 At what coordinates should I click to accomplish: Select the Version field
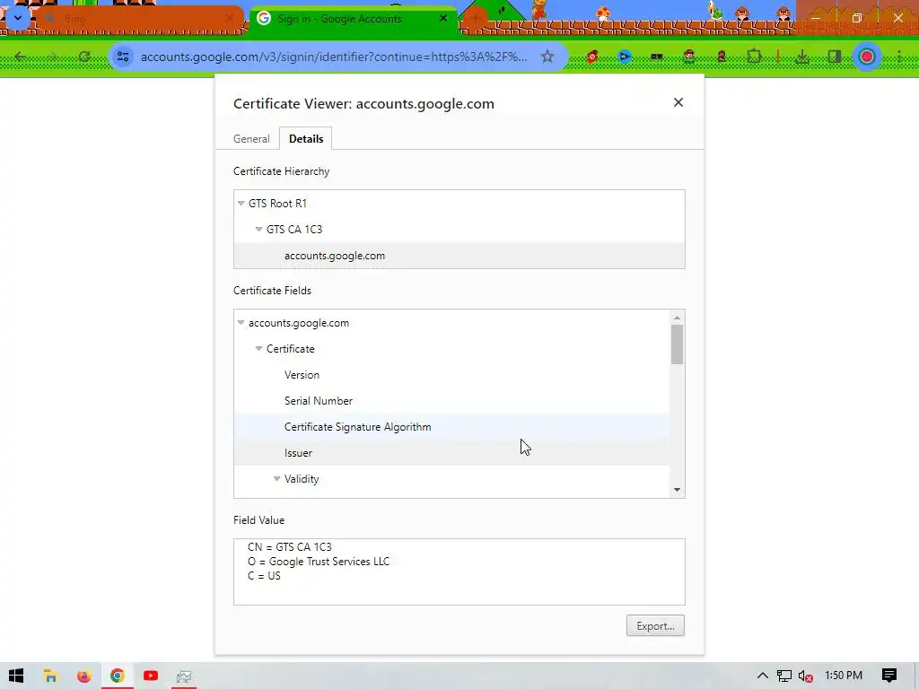pyautogui.click(x=451, y=375)
